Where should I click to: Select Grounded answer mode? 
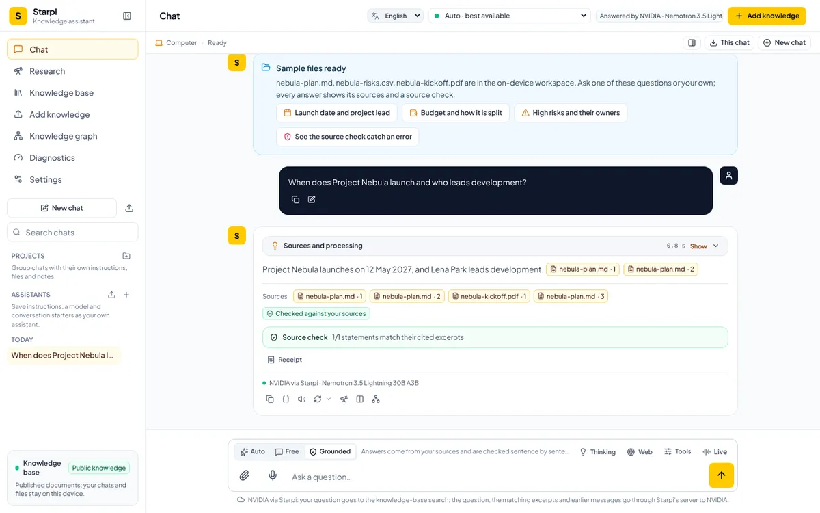point(330,451)
